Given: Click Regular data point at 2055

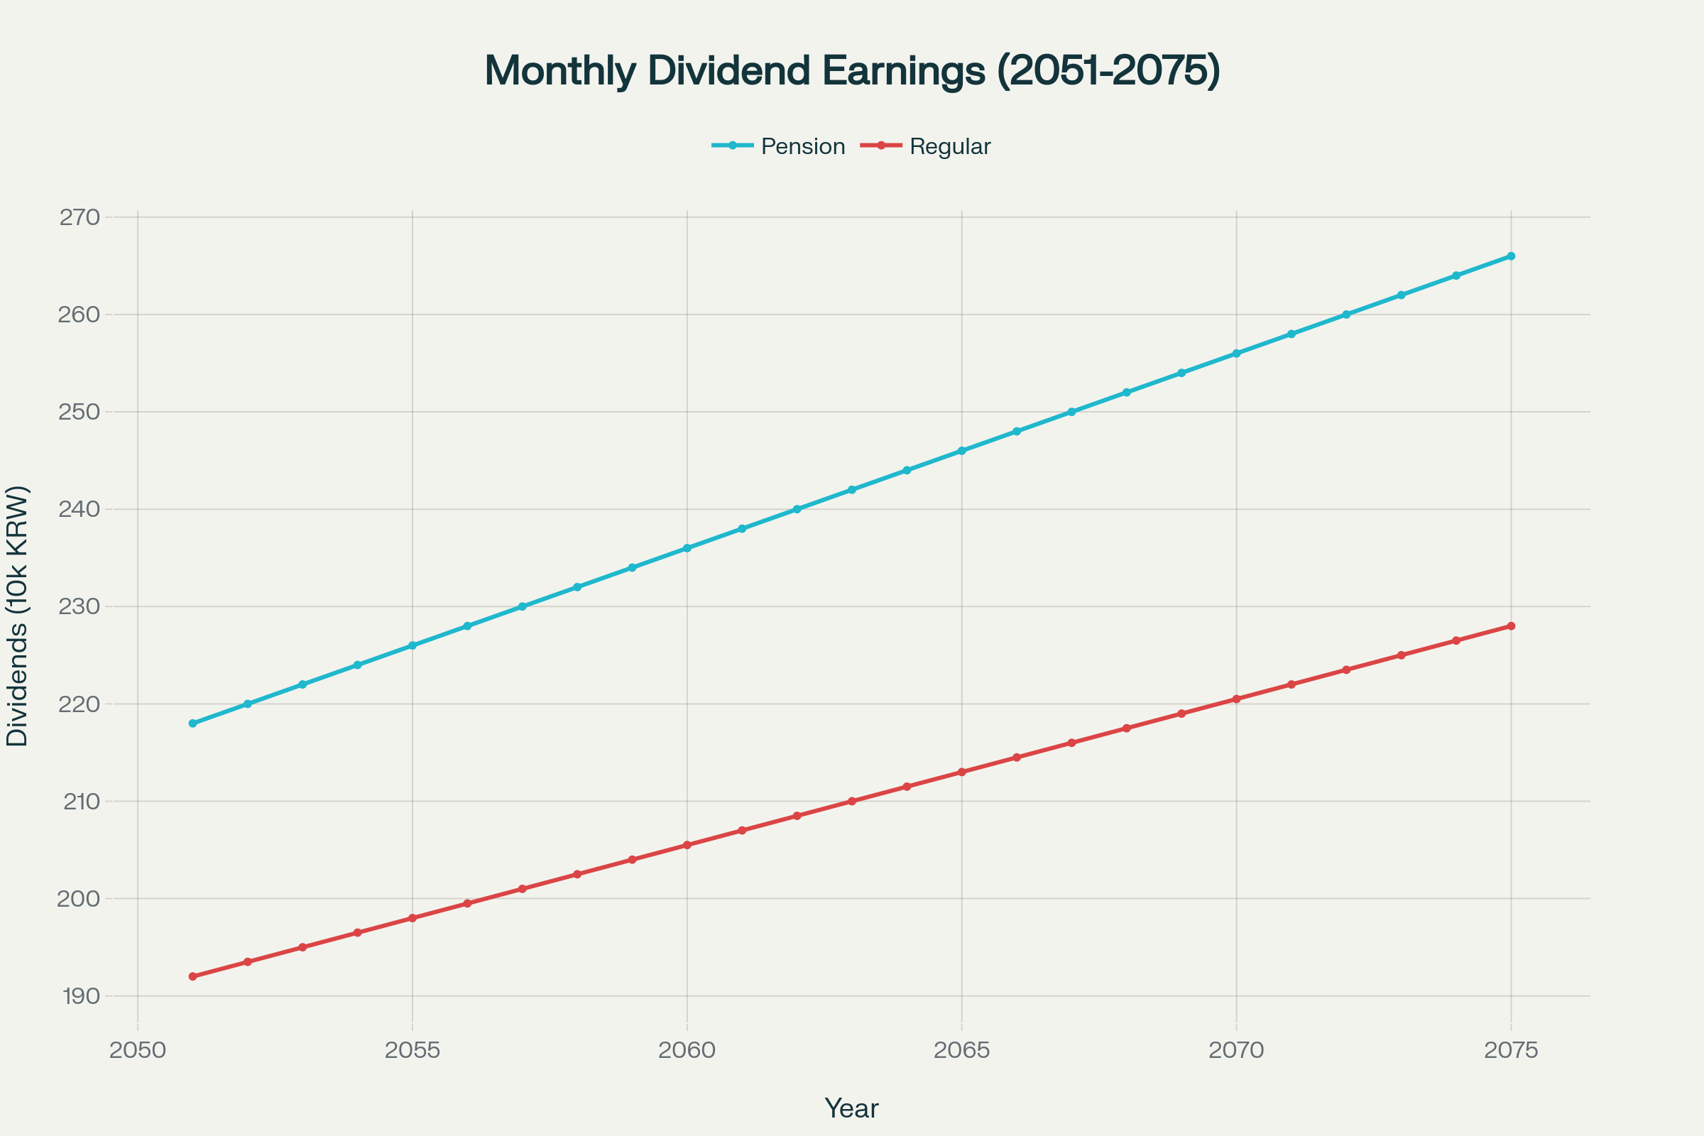Looking at the screenshot, I should (413, 918).
